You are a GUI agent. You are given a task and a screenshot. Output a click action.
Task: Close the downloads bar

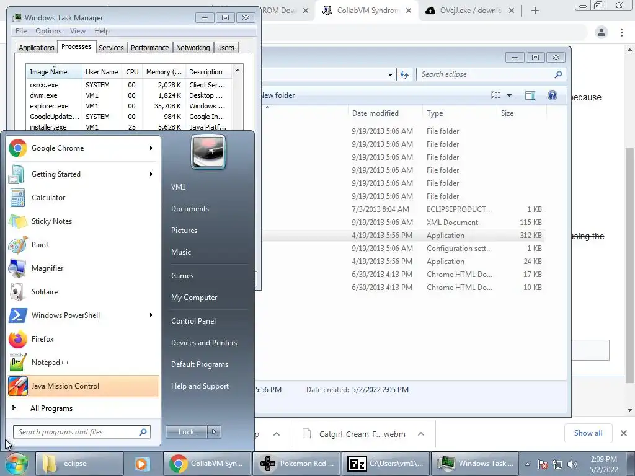[624, 433]
